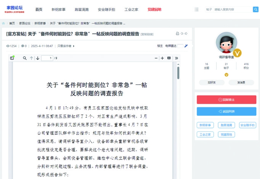This screenshot has width=260, height=179.
Task: Click the PDF vertical scrollbar thumb
Action: tap(178, 72)
